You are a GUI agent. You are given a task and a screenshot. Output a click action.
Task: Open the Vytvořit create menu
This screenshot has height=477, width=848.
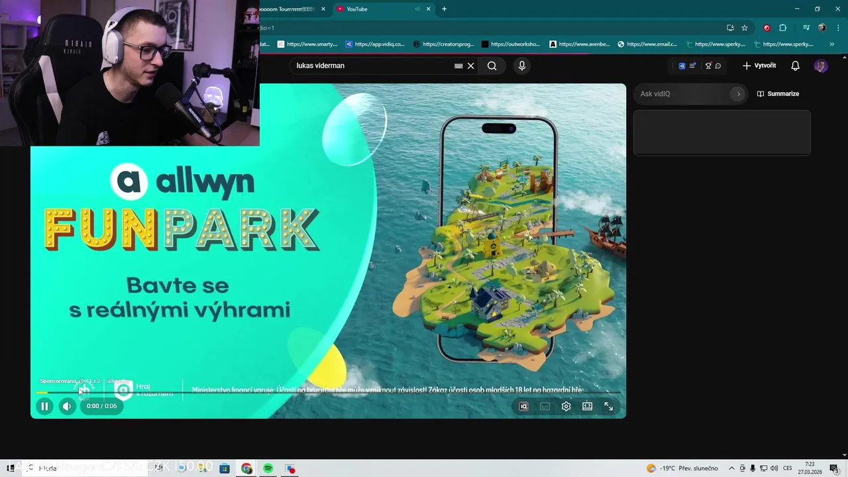(x=759, y=66)
